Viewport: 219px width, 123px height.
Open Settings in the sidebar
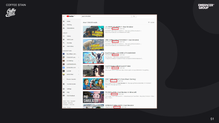(x=69, y=89)
